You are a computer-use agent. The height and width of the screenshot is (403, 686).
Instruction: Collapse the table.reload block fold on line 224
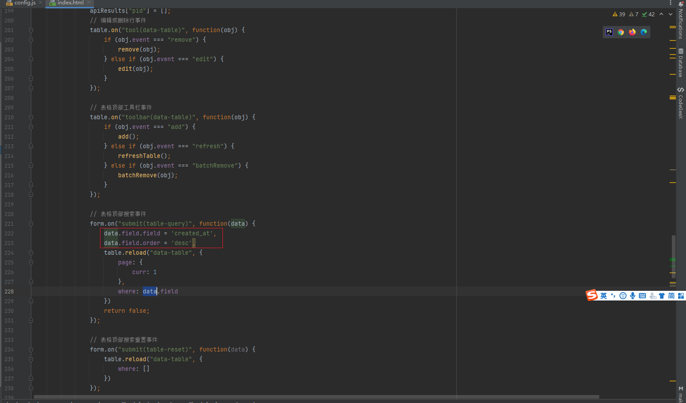31,253
